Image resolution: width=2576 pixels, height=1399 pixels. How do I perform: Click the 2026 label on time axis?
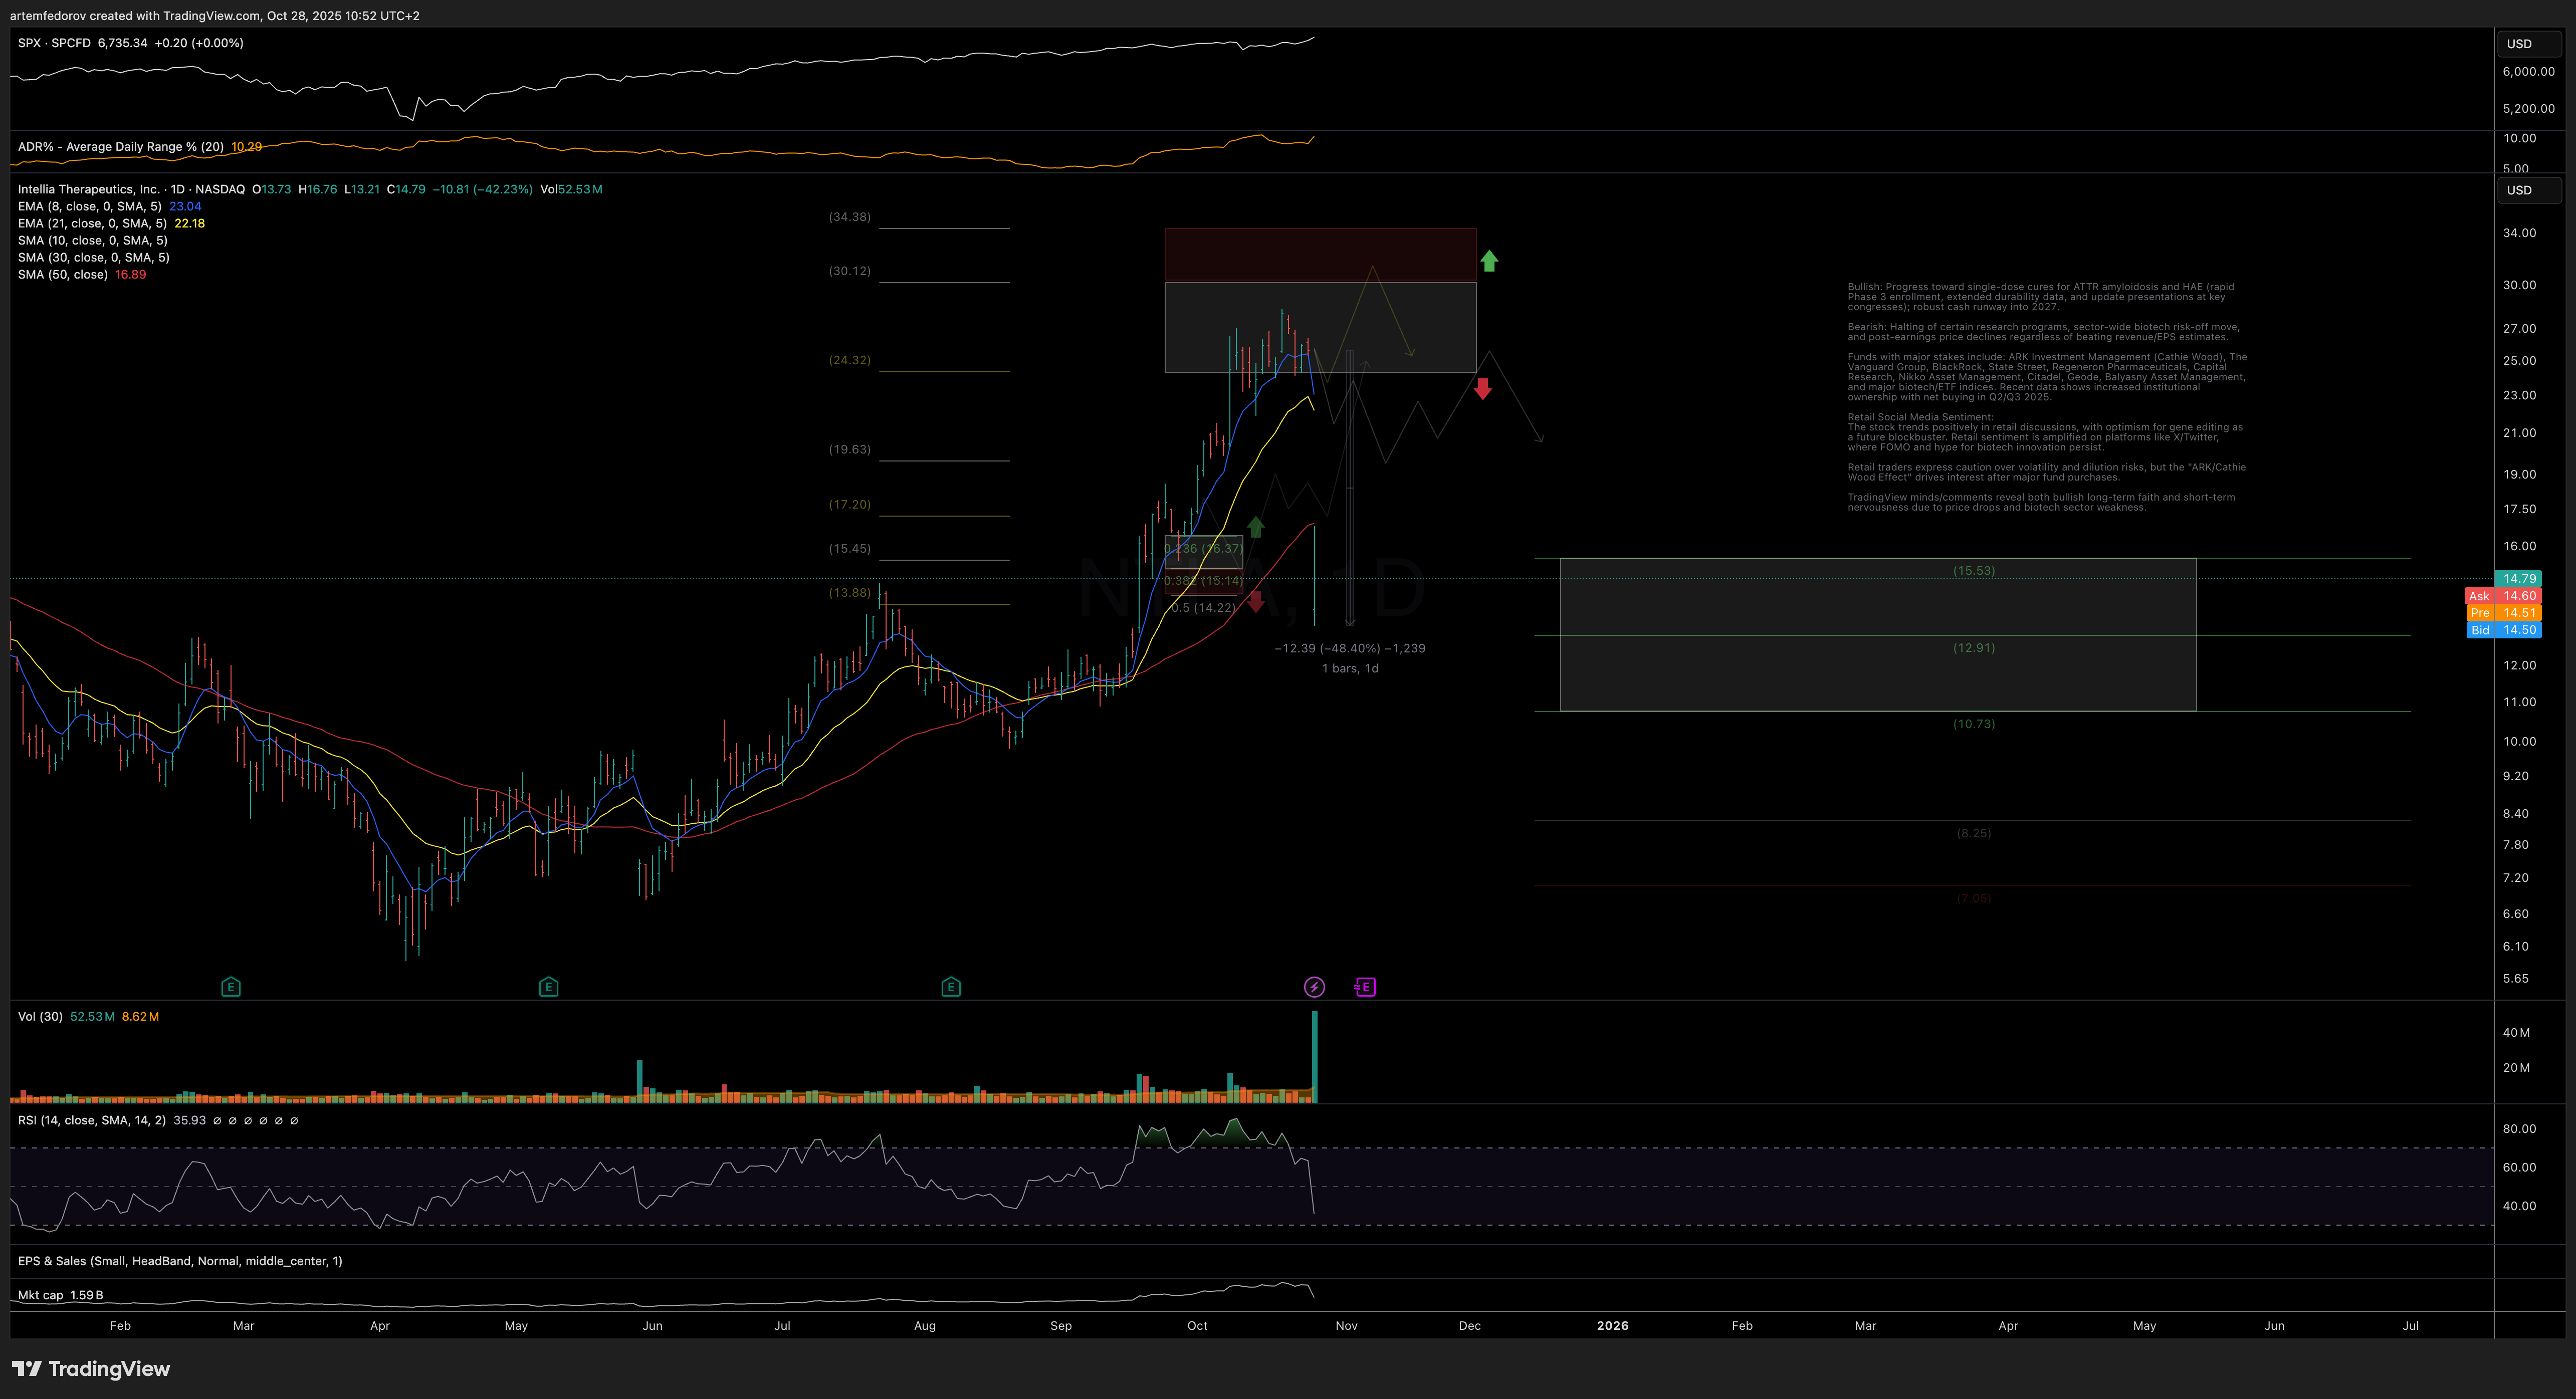pos(1612,1325)
